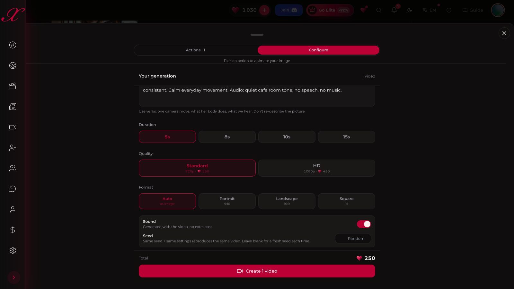Image resolution: width=514 pixels, height=289 pixels.
Task: Switch to the Configure tab
Action: pos(318,50)
